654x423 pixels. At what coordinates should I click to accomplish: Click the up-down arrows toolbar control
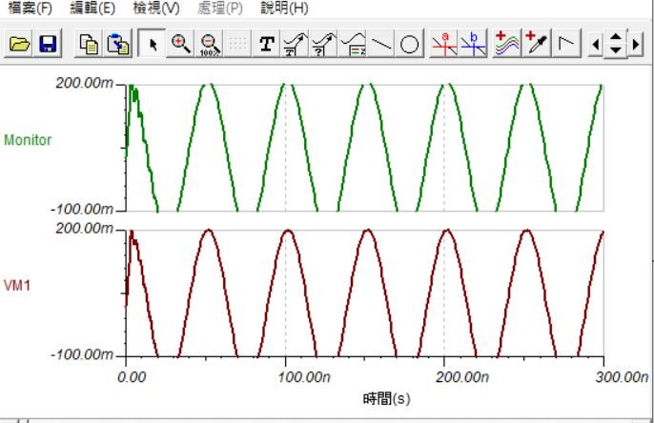(x=616, y=43)
